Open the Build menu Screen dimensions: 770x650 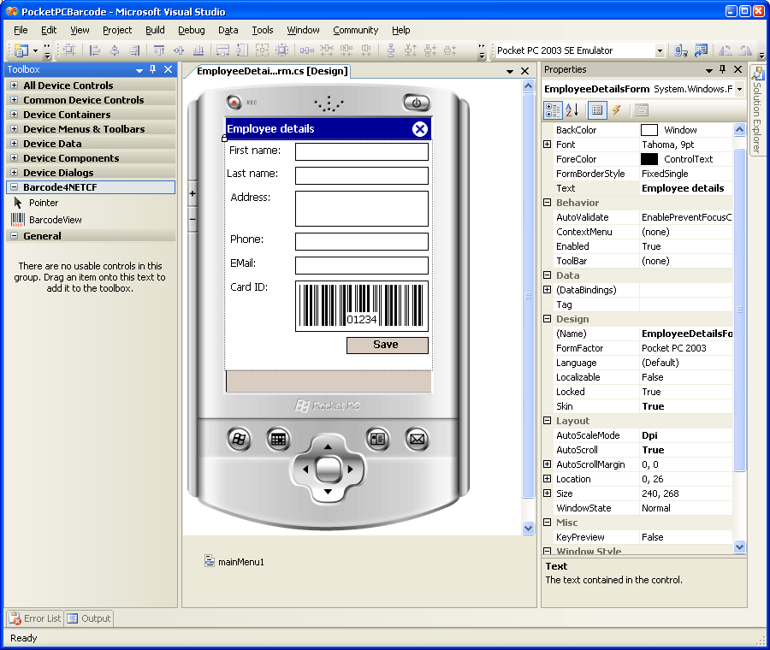155,30
